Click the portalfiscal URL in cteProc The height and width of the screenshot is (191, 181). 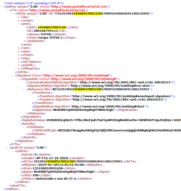79,7
